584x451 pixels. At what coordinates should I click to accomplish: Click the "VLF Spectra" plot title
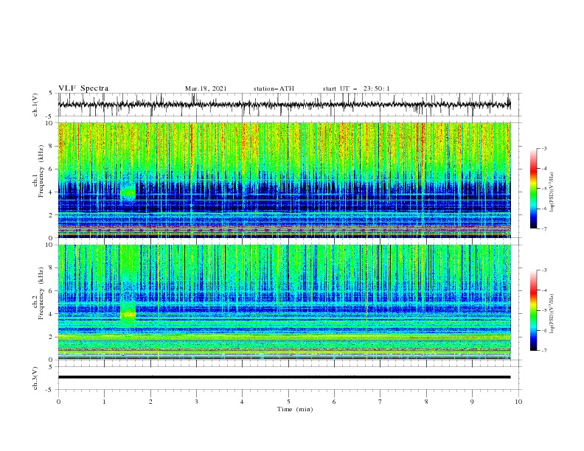point(83,88)
